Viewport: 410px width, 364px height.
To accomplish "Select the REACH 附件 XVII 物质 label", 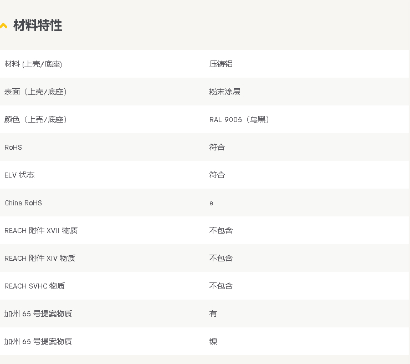I will pyautogui.click(x=41, y=230).
